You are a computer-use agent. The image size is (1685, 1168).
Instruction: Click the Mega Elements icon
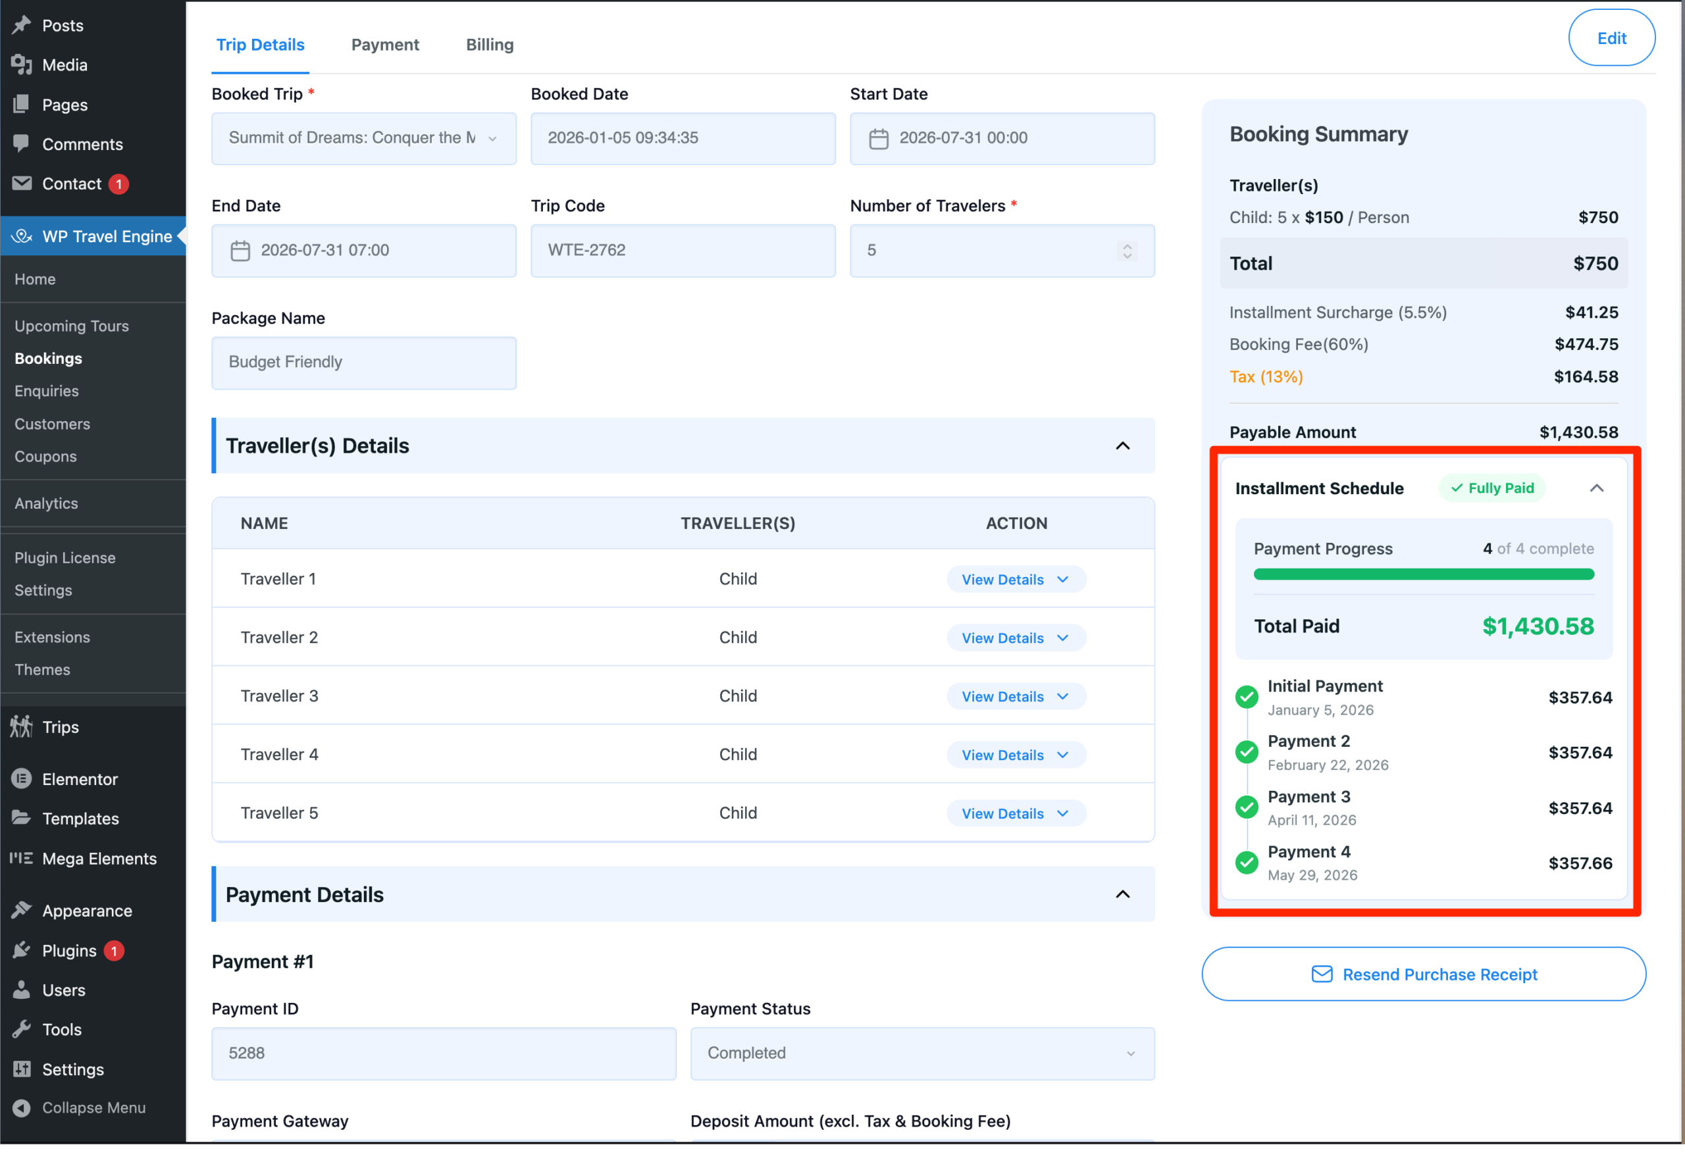click(21, 857)
